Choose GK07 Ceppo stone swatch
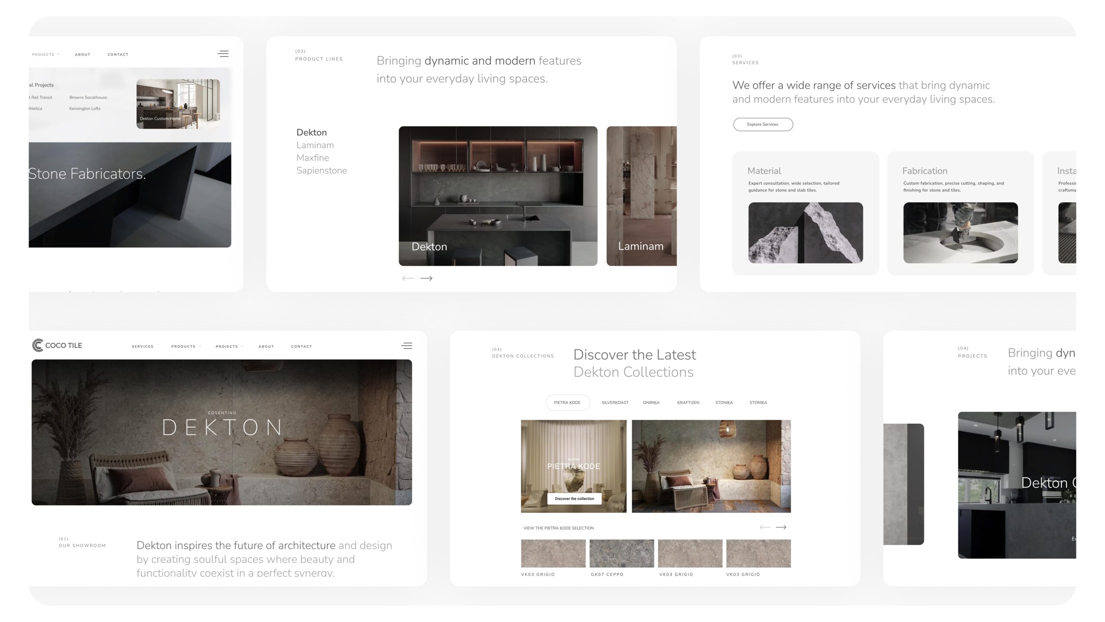Viewport: 1105px width, 622px height. click(622, 553)
